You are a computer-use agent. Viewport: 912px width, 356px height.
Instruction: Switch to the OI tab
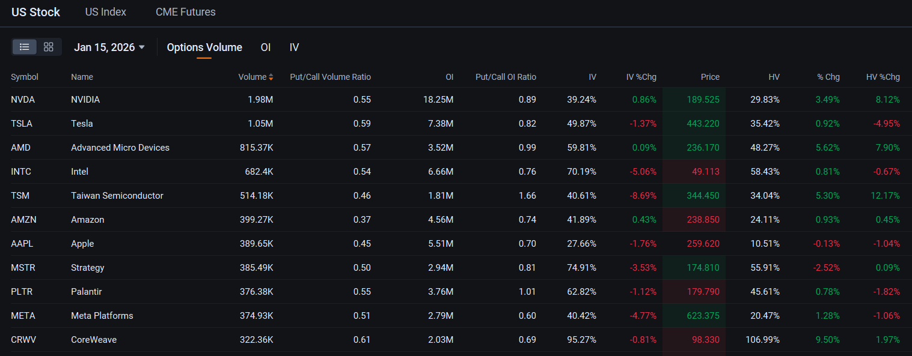266,47
